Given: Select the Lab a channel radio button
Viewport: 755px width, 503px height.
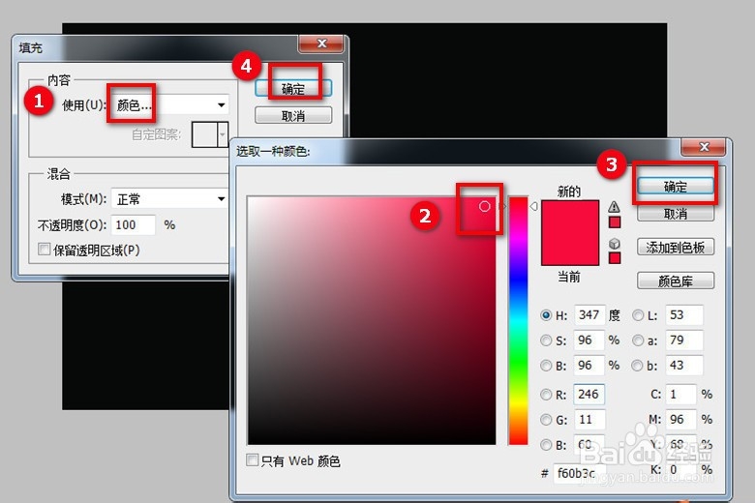Looking at the screenshot, I should click(x=638, y=340).
